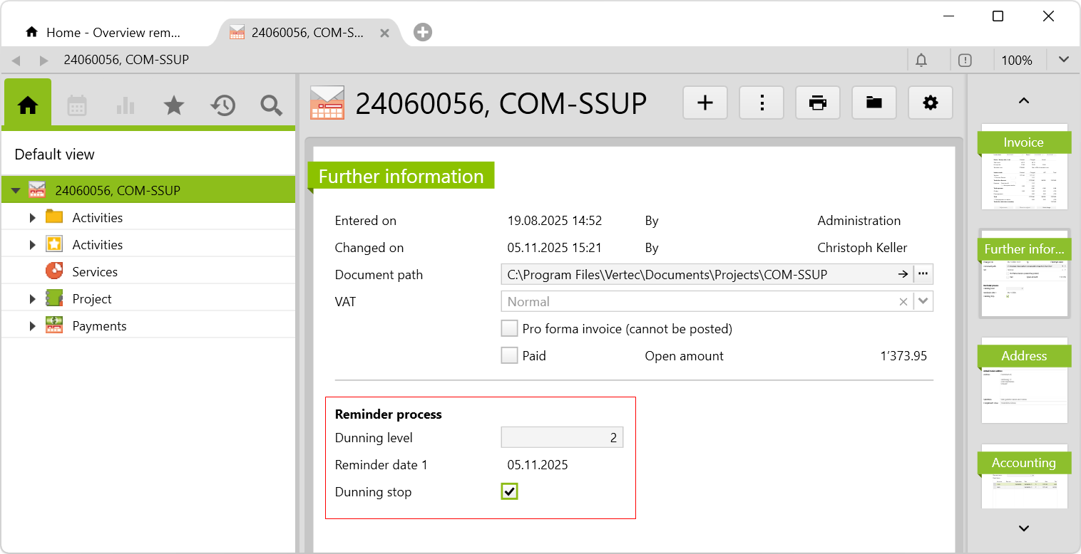Enable the Pro forma invoice checkbox
This screenshot has height=554, width=1081.
click(509, 329)
